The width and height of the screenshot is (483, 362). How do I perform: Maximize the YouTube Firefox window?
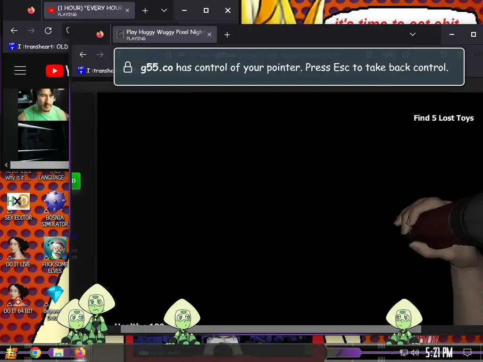point(206,10)
